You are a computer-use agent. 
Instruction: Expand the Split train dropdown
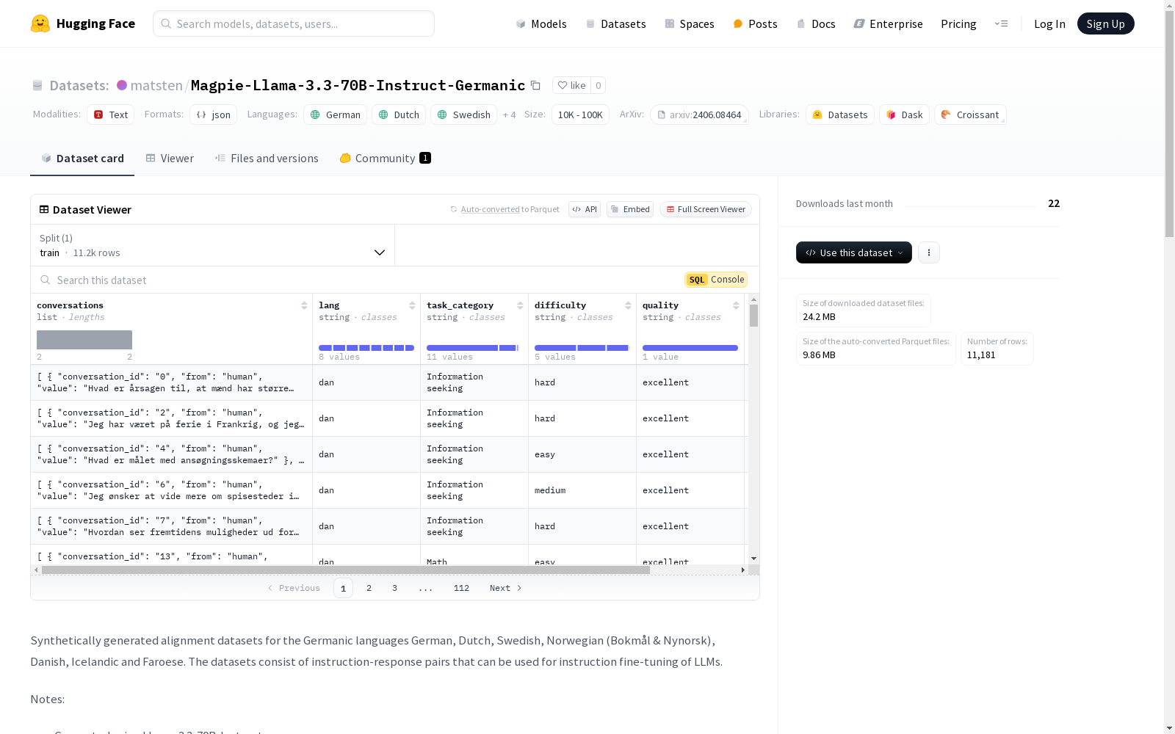pos(212,245)
